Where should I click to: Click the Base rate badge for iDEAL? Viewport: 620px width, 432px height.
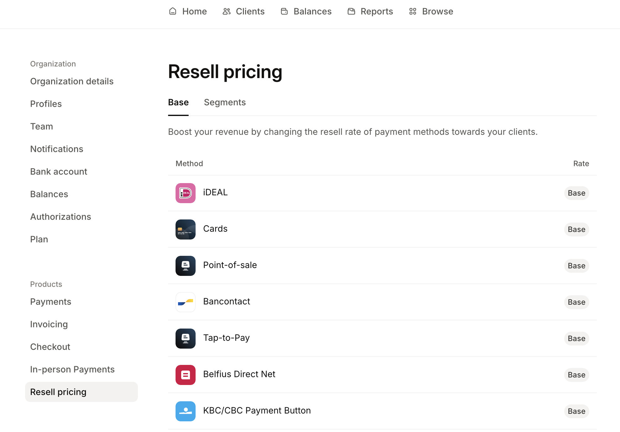tap(576, 193)
